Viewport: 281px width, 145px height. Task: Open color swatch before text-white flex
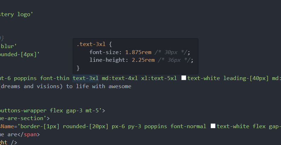tap(213, 126)
